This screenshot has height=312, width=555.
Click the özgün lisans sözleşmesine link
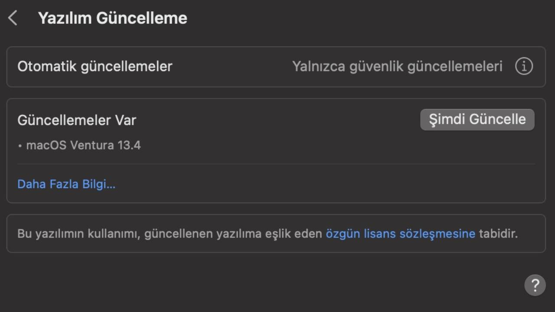coord(400,234)
